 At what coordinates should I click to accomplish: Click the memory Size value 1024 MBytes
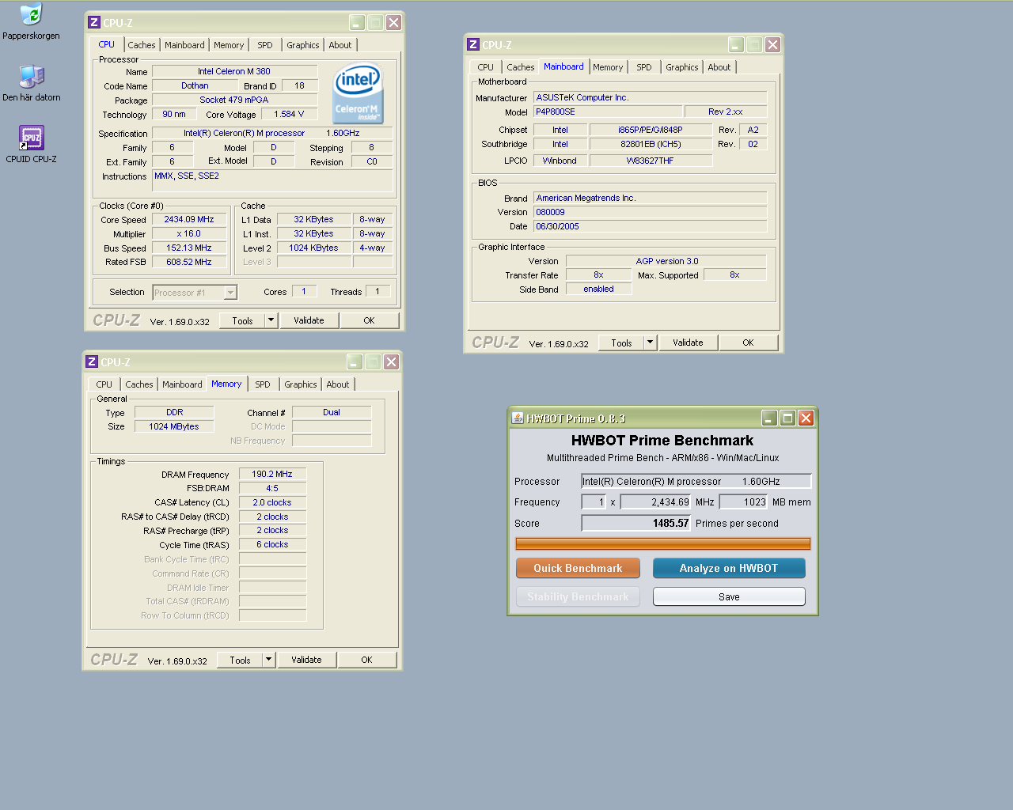[x=174, y=426]
